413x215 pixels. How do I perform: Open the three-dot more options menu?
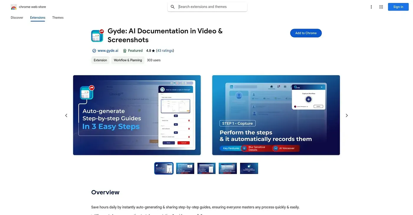(x=371, y=7)
